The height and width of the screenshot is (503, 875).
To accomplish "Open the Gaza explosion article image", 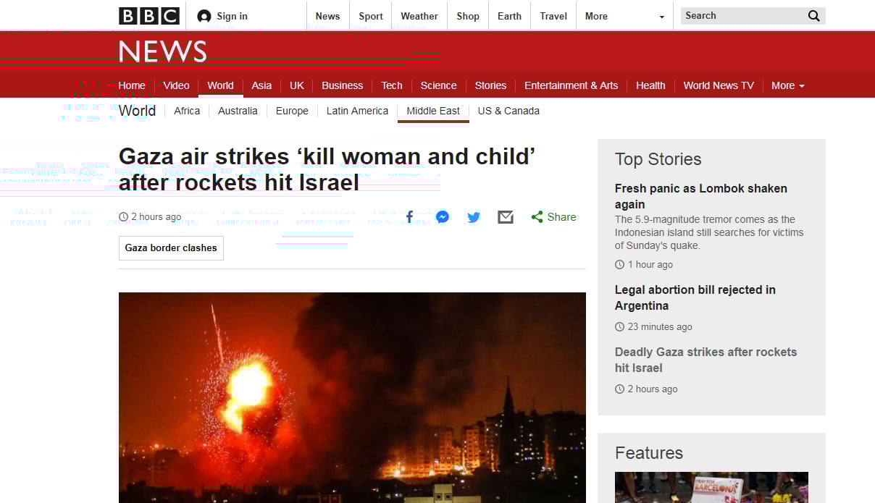I will (352, 397).
